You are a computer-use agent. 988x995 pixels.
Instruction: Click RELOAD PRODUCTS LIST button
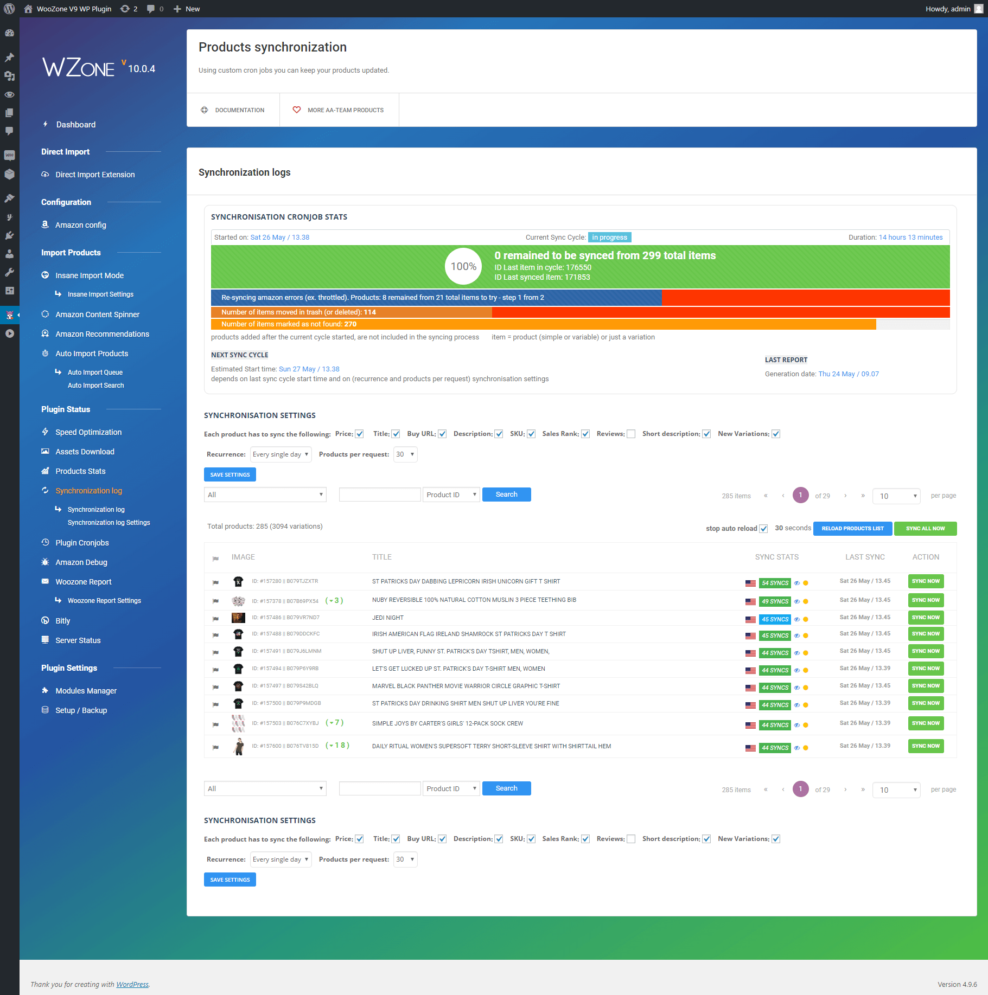pyautogui.click(x=853, y=529)
